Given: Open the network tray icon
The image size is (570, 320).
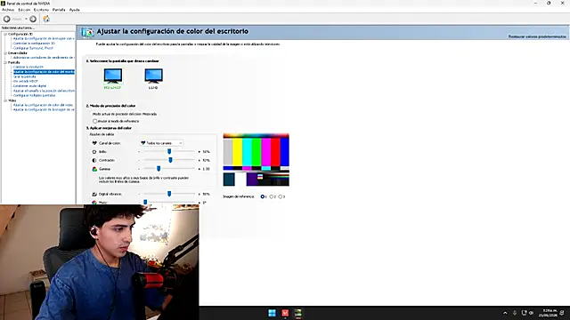Looking at the screenshot, I should click(524, 313).
